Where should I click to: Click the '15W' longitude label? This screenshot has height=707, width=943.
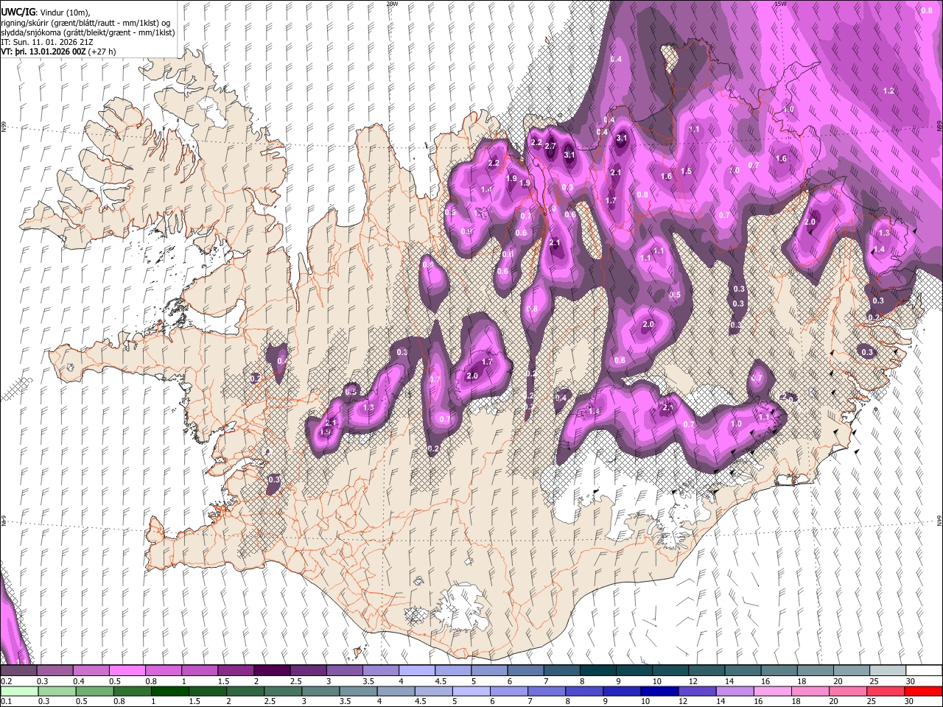click(x=781, y=4)
